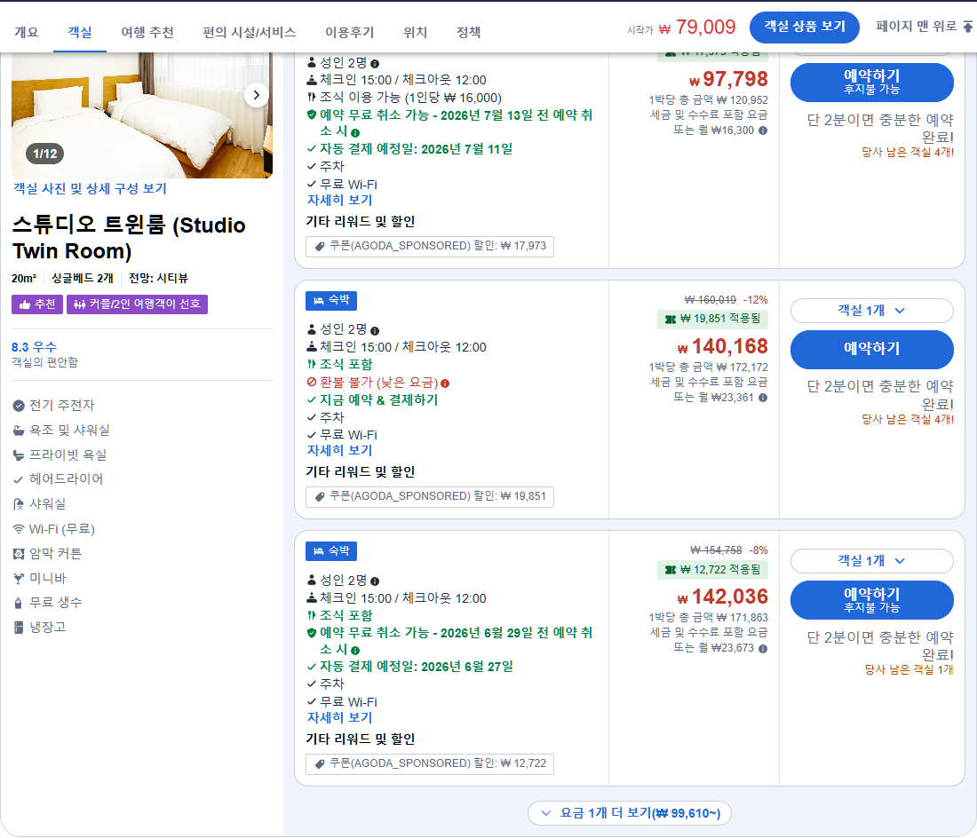Click info icon next to 성인 2명 in ₩97,798 offer
This screenshot has width=977, height=838.
[375, 64]
